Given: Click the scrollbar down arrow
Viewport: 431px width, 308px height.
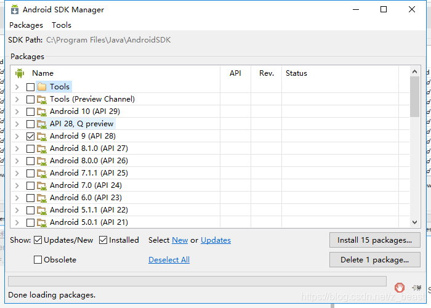Looking at the screenshot, I should 414,222.
